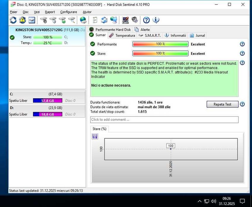Open the Fisier menu

click(13, 12)
